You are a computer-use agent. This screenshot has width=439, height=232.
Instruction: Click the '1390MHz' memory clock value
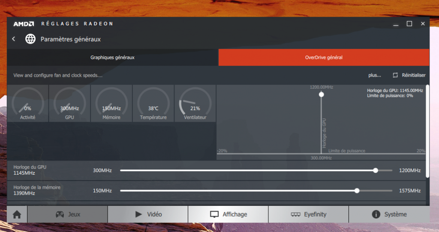click(24, 193)
